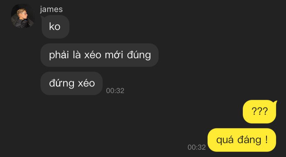
Task: Click the pointed tail of the "ko" bubble
Action: (x=42, y=18)
